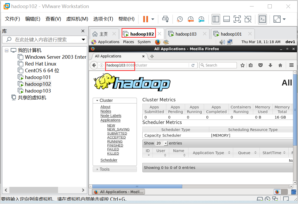Click the site identity info icon
298x204 pixels.
(x=102, y=65)
